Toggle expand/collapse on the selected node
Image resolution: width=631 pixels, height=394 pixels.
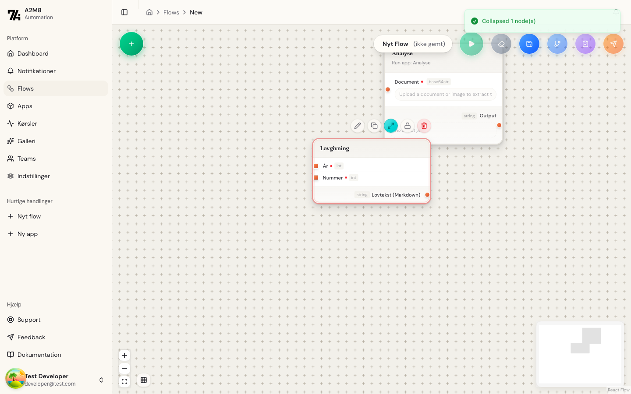391,126
